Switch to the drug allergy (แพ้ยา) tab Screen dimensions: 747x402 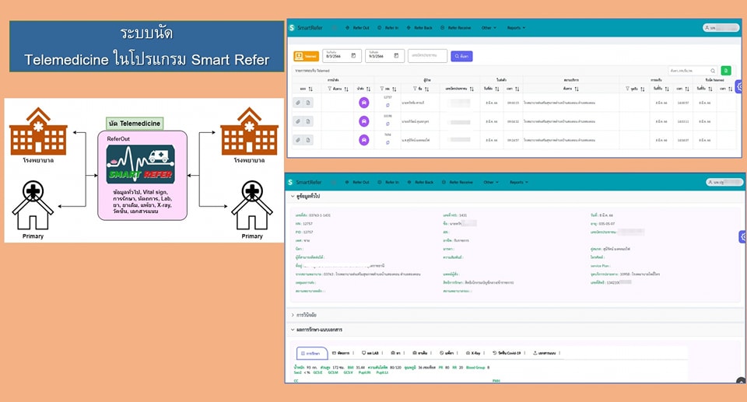(x=448, y=353)
